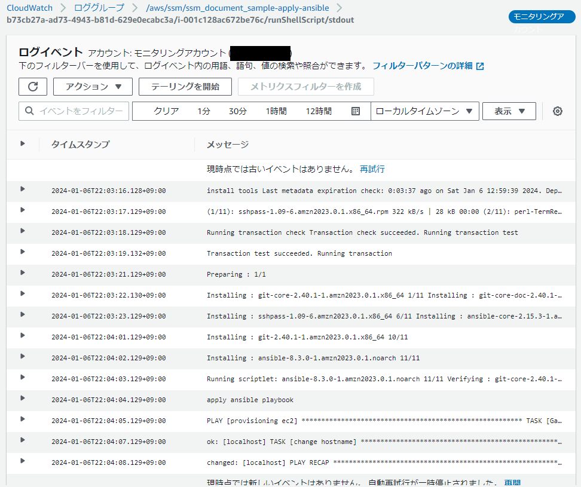This screenshot has width=581, height=487.
Task: Open the 表示 dropdown
Action: tap(509, 111)
